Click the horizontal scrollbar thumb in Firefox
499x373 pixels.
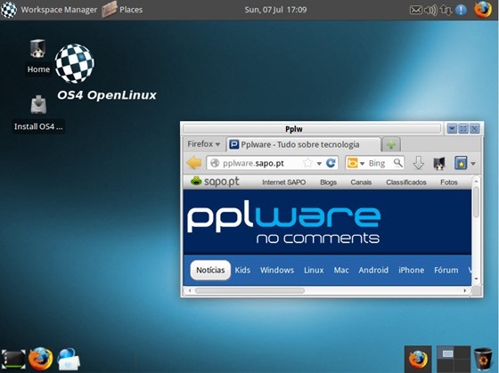coord(250,290)
